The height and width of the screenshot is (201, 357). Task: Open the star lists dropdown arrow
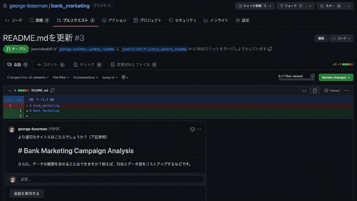[x=349, y=6]
